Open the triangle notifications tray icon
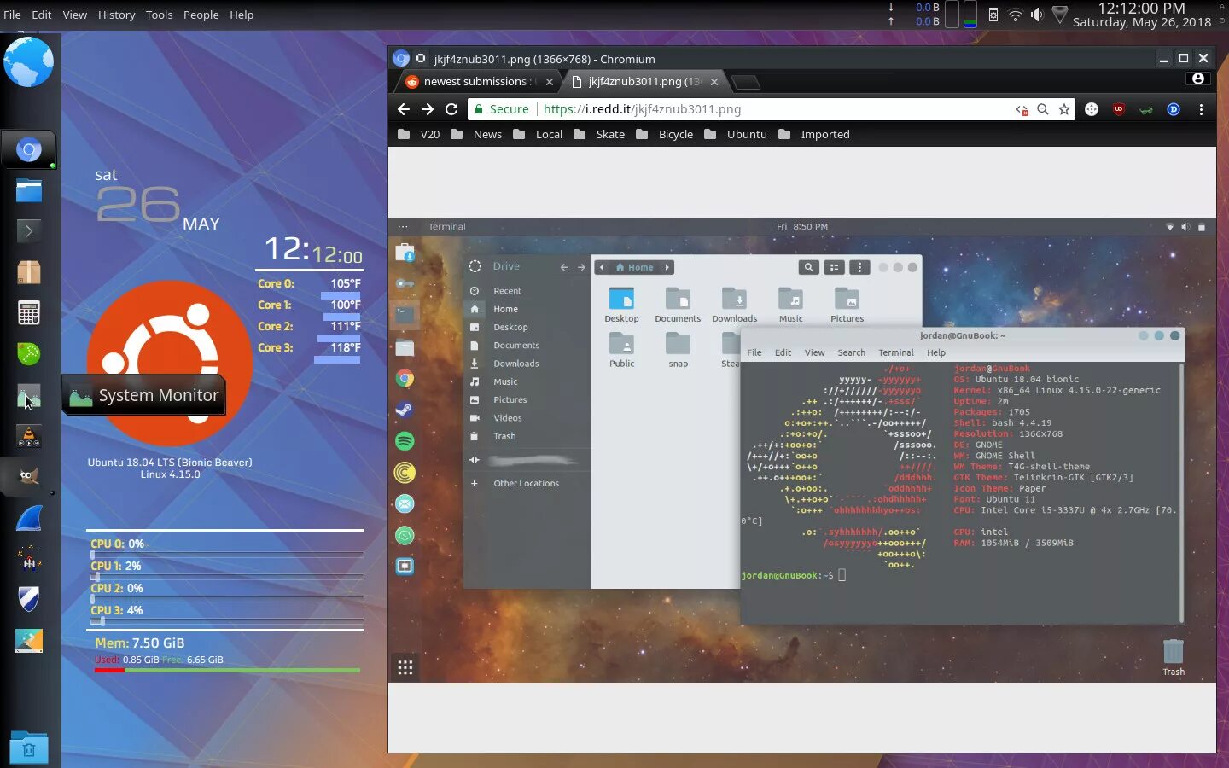 pos(1059,15)
